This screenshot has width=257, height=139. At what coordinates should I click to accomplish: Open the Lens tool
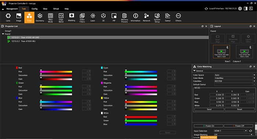8,18
